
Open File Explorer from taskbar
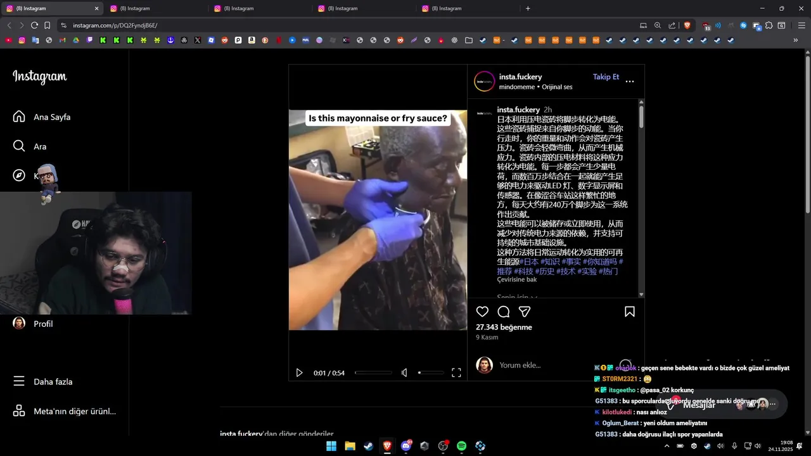click(x=350, y=446)
